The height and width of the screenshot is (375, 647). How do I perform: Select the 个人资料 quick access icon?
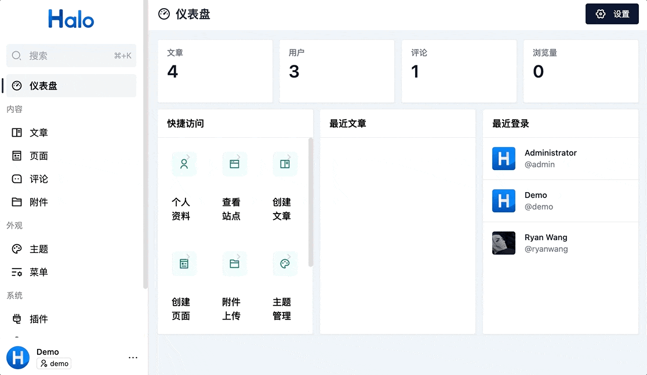click(184, 164)
